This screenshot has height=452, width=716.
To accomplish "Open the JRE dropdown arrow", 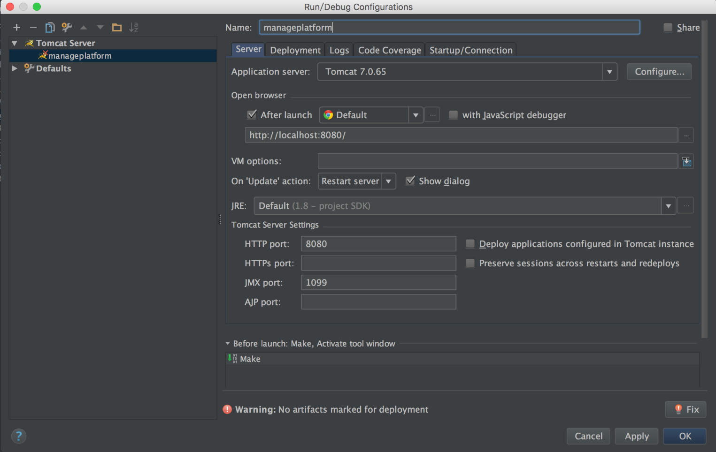I will 668,206.
